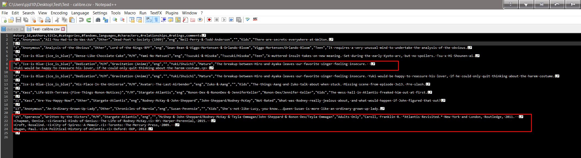
Task: Open the Settings menu
Action: pyautogui.click(x=100, y=13)
